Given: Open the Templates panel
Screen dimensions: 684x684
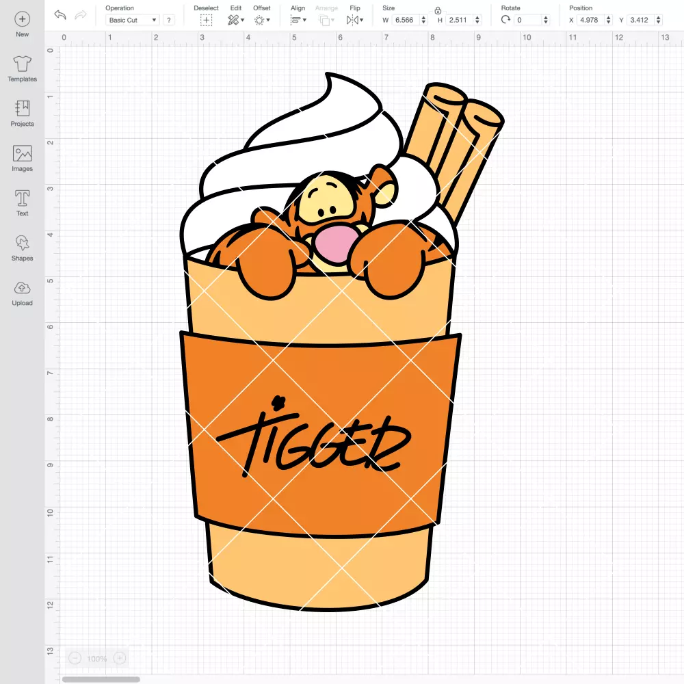Looking at the screenshot, I should tap(23, 69).
